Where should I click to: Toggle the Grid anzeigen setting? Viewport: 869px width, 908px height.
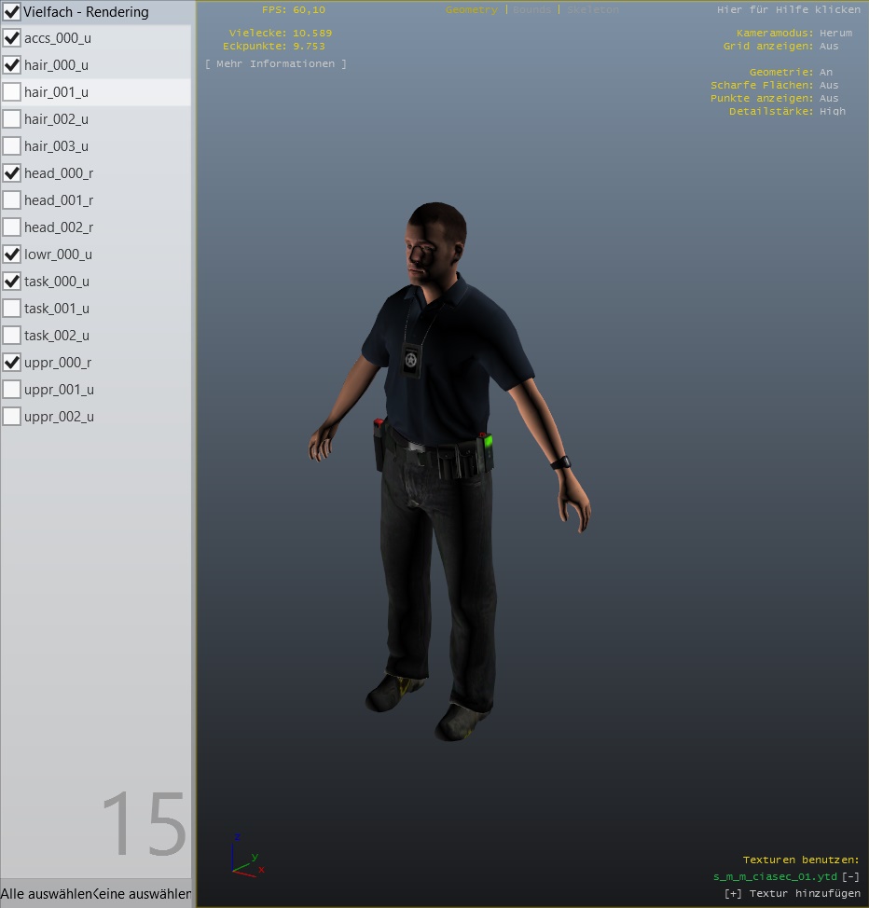[828, 46]
